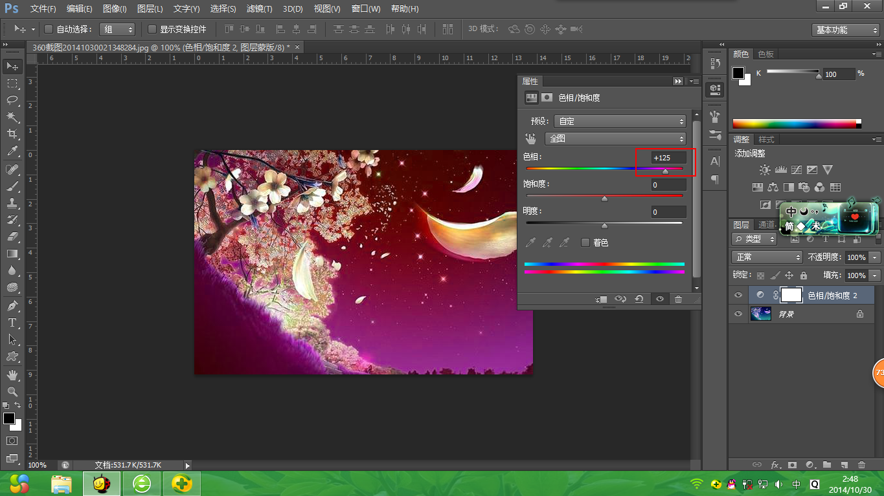Click the Curves adjustment icon
The width and height of the screenshot is (884, 496).
click(796, 170)
